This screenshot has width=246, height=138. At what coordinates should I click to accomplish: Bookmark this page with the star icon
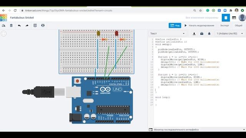click(201, 10)
